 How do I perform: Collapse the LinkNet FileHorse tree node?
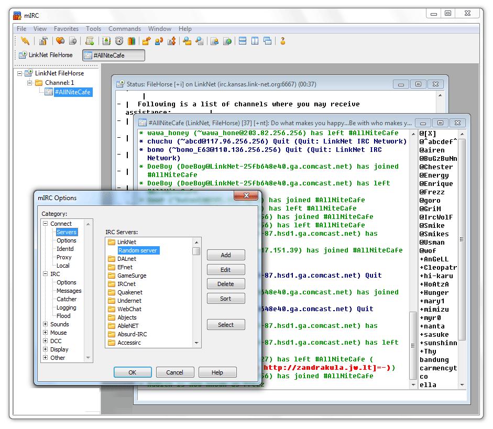coord(19,73)
